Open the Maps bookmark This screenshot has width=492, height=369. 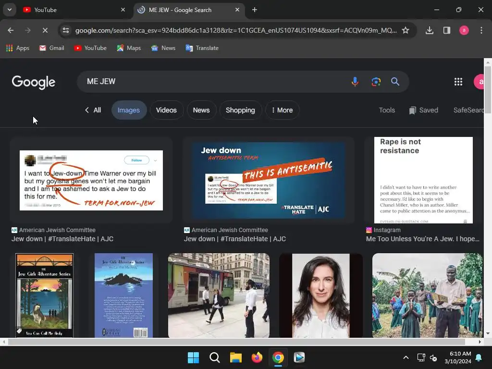click(129, 48)
